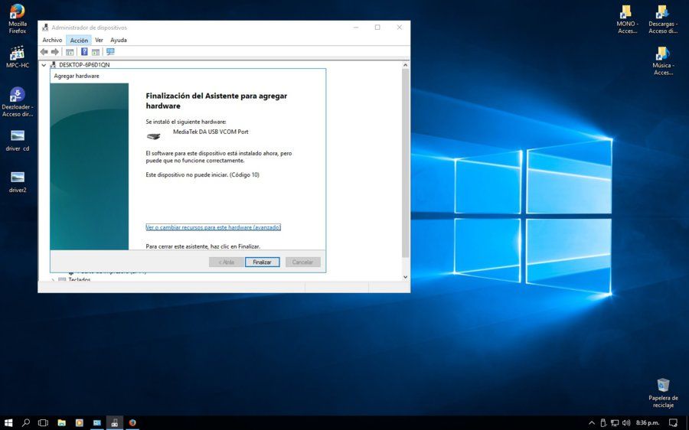Click the Device Manager vertical scrollbar
Image resolution: width=689 pixels, height=430 pixels.
(405, 162)
